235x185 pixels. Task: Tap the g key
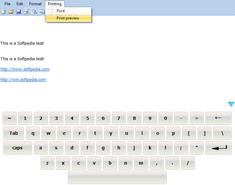pyautogui.click(x=103, y=148)
